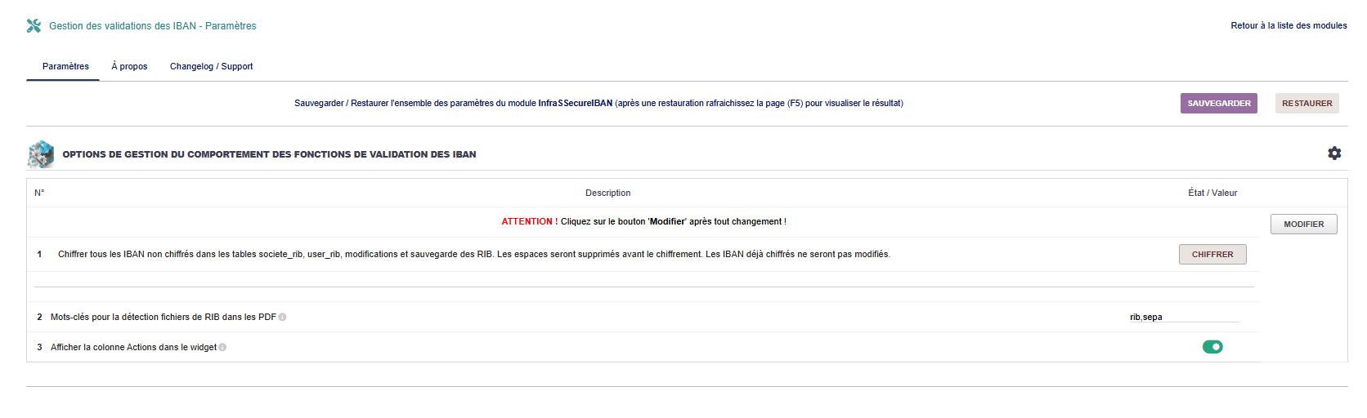Image resolution: width=1367 pixels, height=418 pixels.
Task: Click info icon beside Afficher la colonne Actions
Action: [x=222, y=348]
